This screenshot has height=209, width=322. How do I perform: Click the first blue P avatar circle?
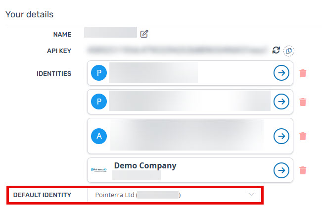99,73
